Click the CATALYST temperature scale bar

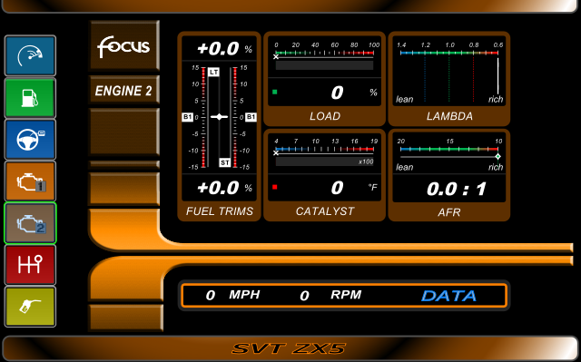click(x=324, y=149)
